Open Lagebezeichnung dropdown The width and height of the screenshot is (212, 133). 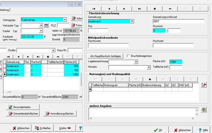pyautogui.click(x=136, y=62)
